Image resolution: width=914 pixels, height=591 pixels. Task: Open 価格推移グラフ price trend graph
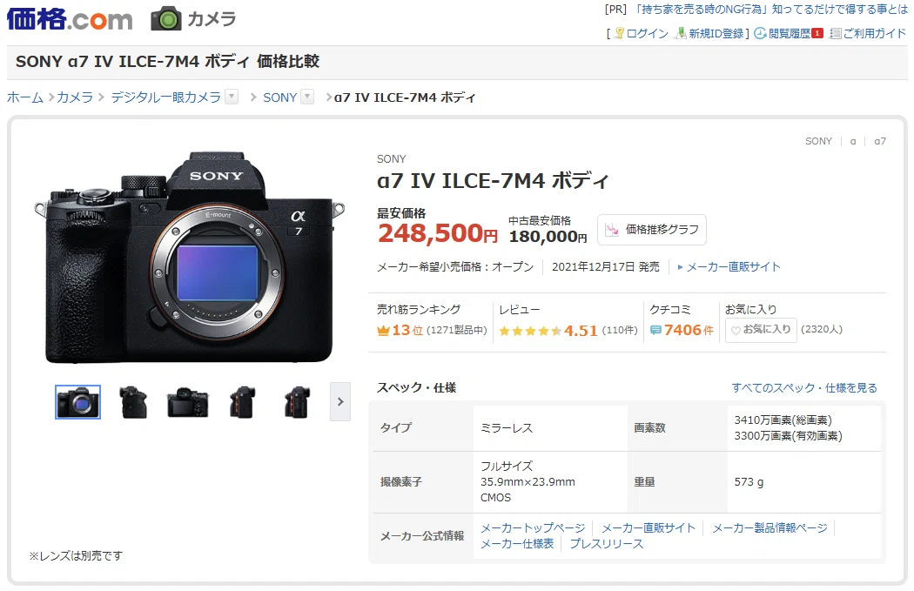(x=652, y=230)
